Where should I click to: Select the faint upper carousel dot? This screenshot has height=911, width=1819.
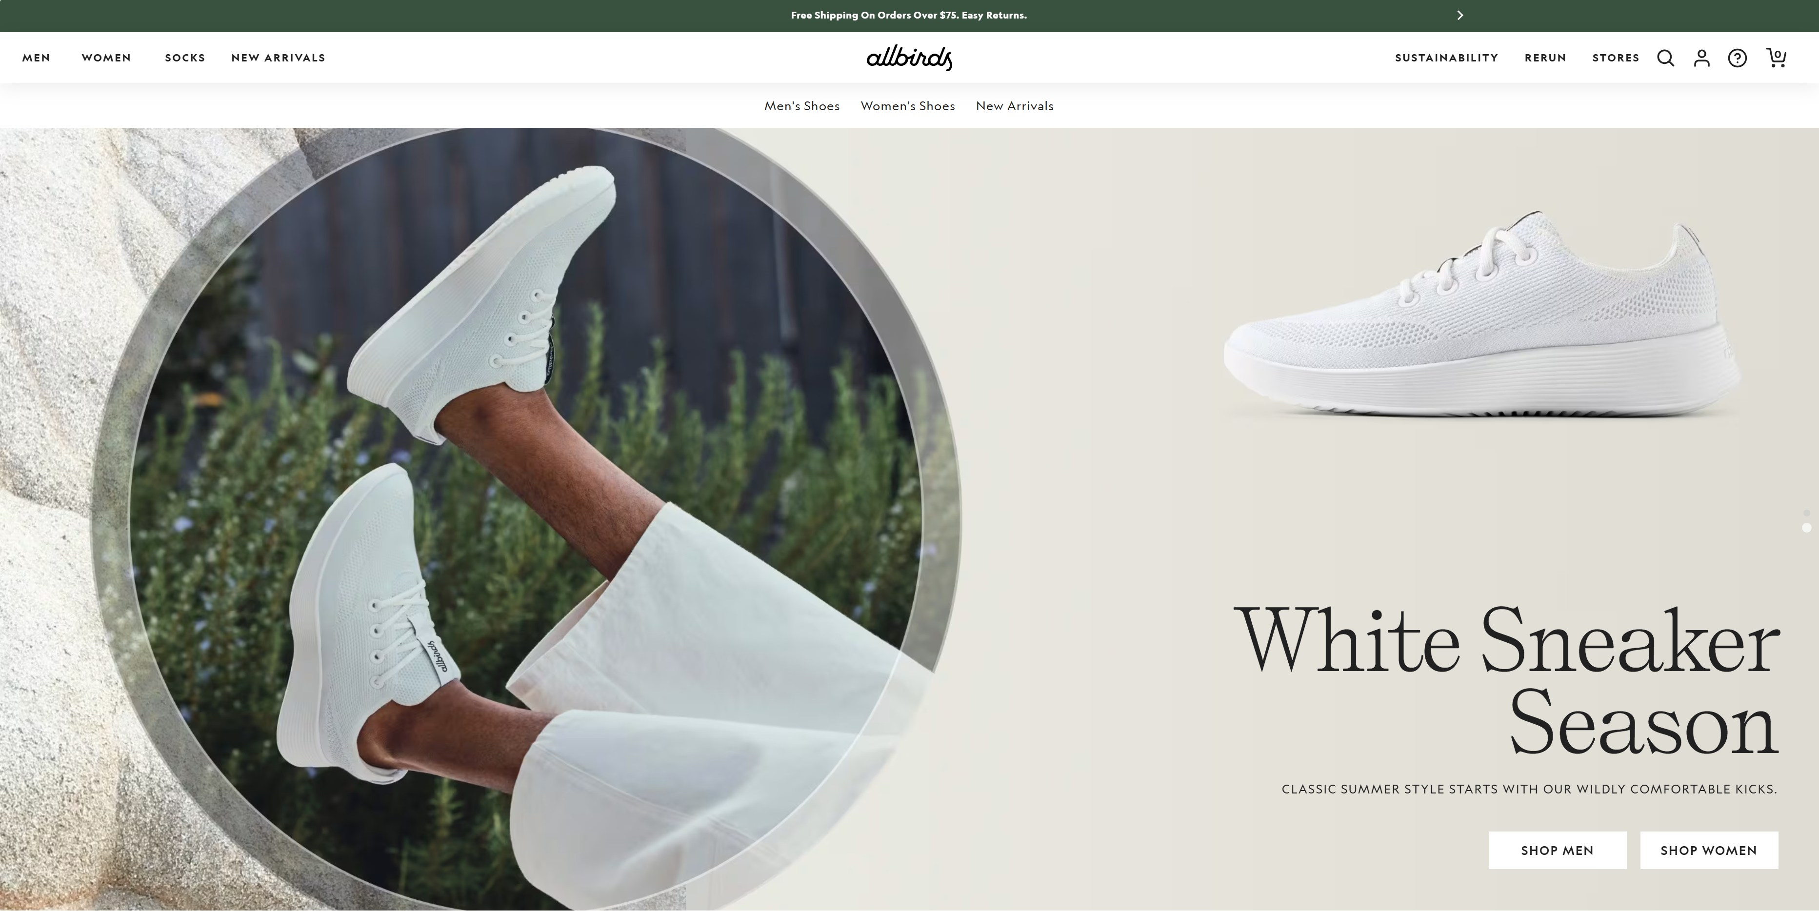[1806, 513]
